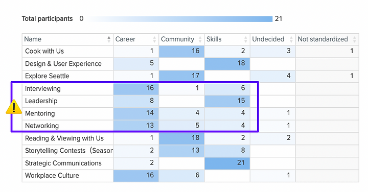Sort by Undecided column sort arrows

point(291,39)
